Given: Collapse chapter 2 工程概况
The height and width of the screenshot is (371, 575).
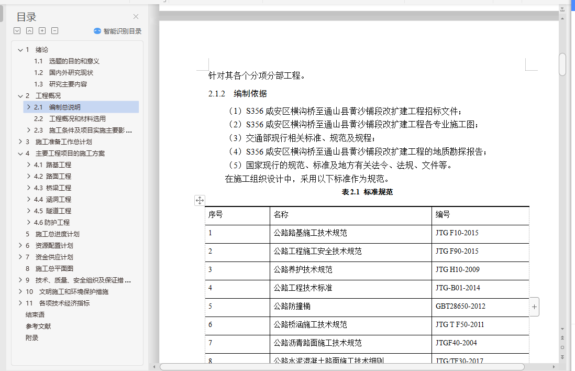Looking at the screenshot, I should [20, 96].
